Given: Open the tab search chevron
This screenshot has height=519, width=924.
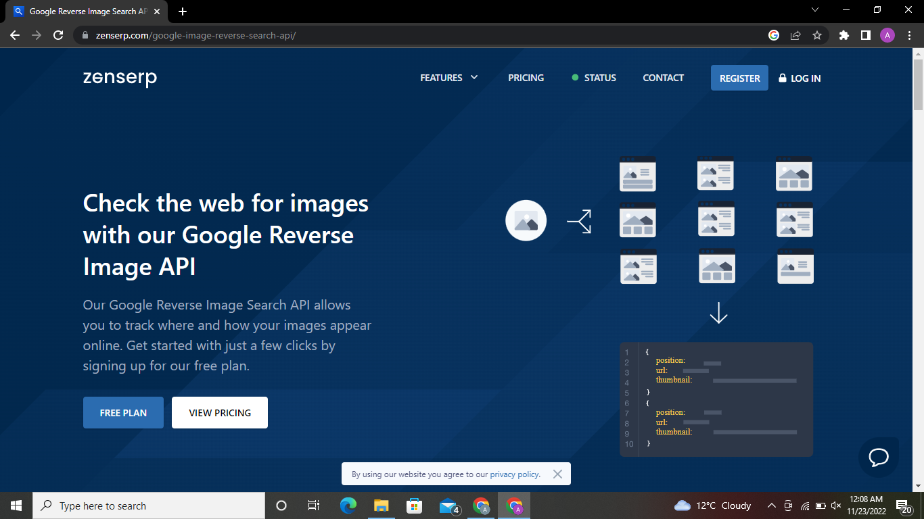Looking at the screenshot, I should point(815,10).
